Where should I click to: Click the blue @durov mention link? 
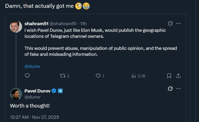click(32, 66)
